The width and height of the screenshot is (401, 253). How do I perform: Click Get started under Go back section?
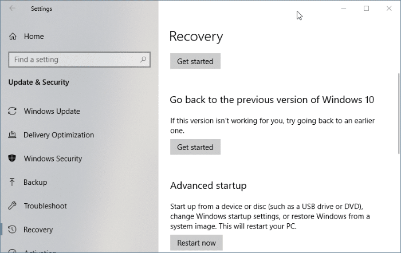pyautogui.click(x=195, y=147)
